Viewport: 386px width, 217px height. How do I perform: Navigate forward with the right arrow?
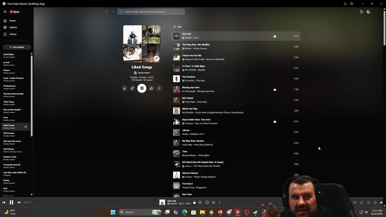click(x=113, y=12)
